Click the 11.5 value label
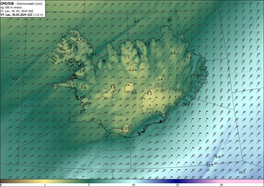264x187 pixels. point(210,165)
